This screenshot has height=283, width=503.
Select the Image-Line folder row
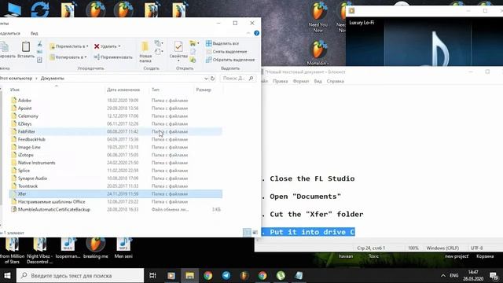click(116, 147)
